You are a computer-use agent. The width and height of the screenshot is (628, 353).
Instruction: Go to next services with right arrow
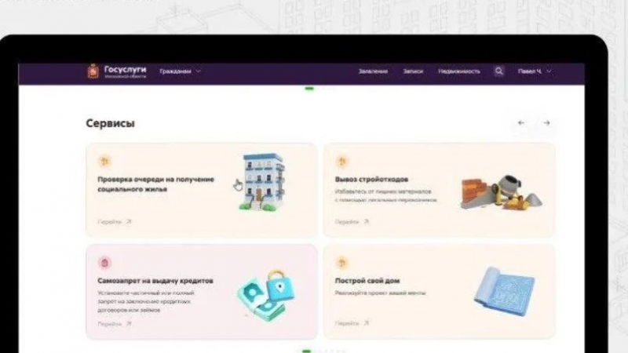pyautogui.click(x=546, y=123)
